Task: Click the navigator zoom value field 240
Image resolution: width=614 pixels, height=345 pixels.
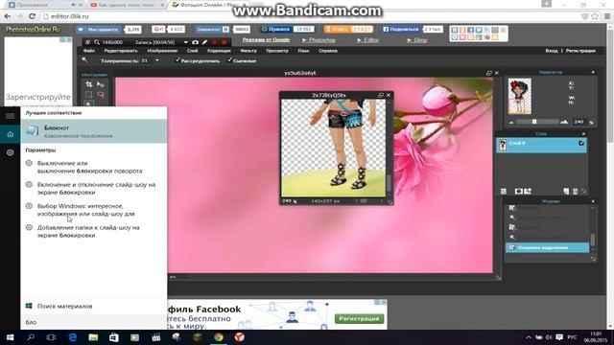Action: pyautogui.click(x=579, y=122)
